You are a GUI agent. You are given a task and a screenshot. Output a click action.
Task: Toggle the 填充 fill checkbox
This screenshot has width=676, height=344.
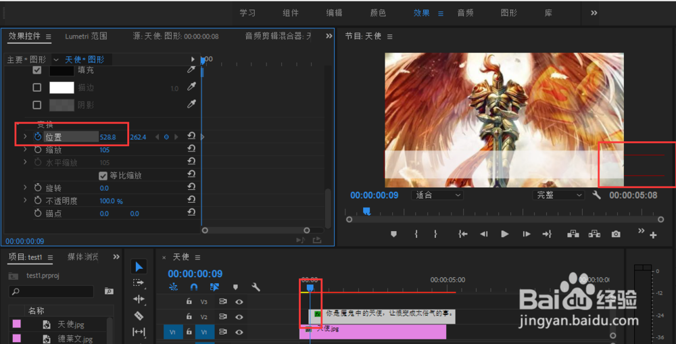pos(37,70)
